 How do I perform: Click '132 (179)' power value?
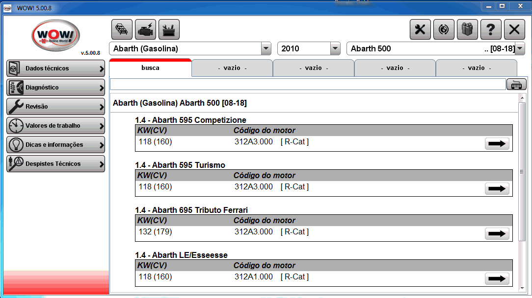(x=156, y=232)
